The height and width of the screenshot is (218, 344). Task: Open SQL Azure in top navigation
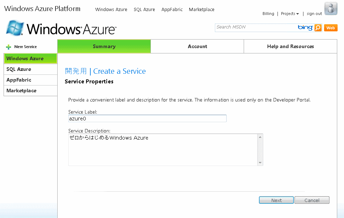pyautogui.click(x=144, y=10)
